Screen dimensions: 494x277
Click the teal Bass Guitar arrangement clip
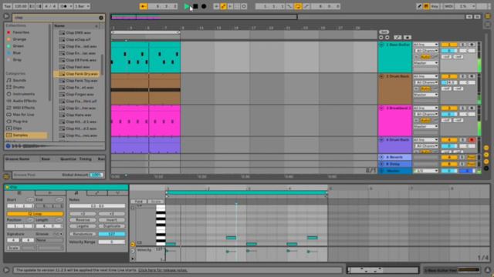coord(146,57)
